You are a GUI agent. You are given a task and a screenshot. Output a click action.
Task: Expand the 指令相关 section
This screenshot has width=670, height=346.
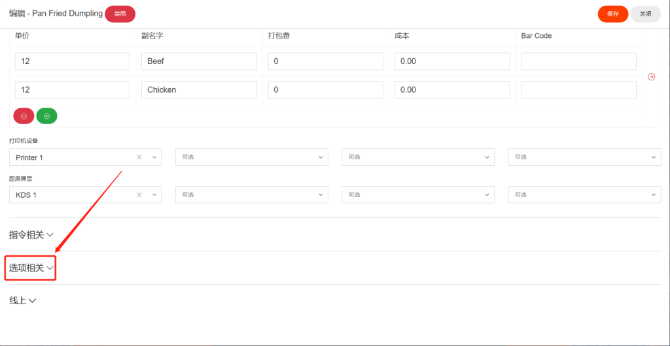(31, 235)
